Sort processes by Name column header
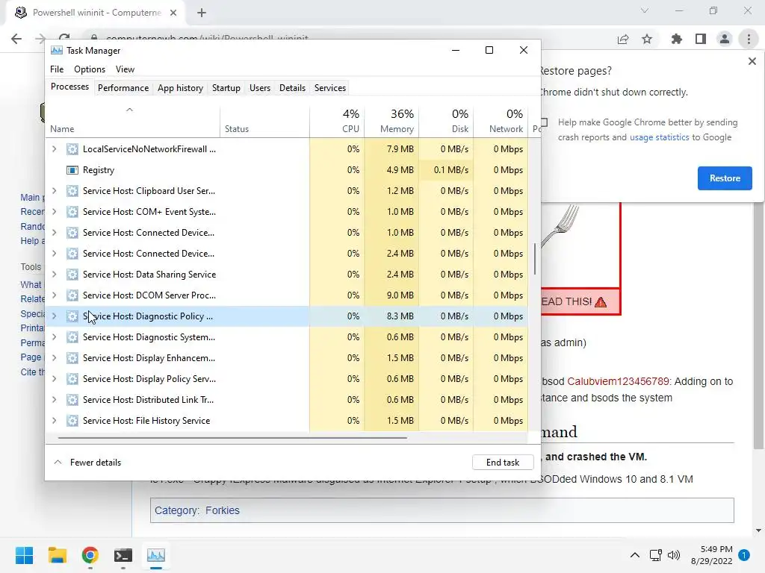This screenshot has width=765, height=573. 133,122
